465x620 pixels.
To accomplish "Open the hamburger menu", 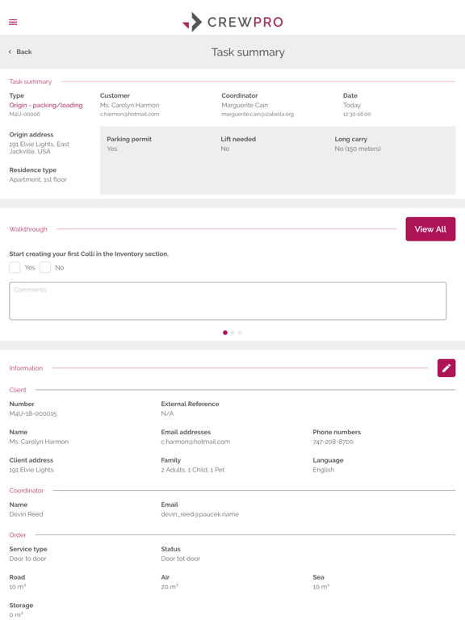I will (13, 22).
